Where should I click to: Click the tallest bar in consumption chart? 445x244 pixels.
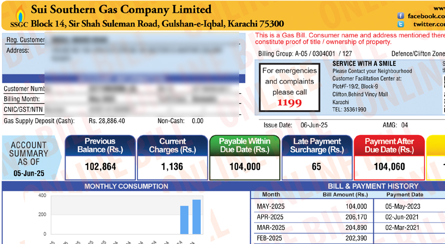coord(197,217)
